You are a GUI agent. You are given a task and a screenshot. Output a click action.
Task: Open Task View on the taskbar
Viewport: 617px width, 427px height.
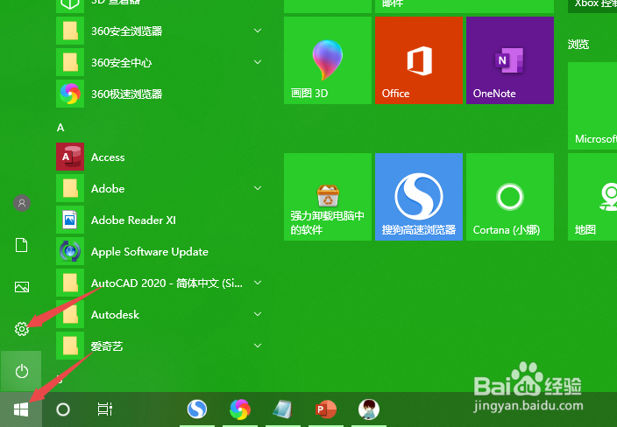click(104, 409)
